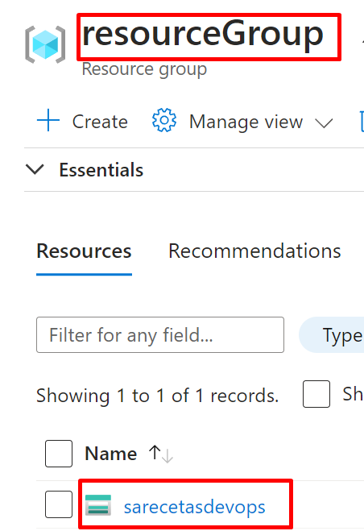Click the plus icon beside Create
The height and width of the screenshot is (531, 364).
[x=48, y=120]
